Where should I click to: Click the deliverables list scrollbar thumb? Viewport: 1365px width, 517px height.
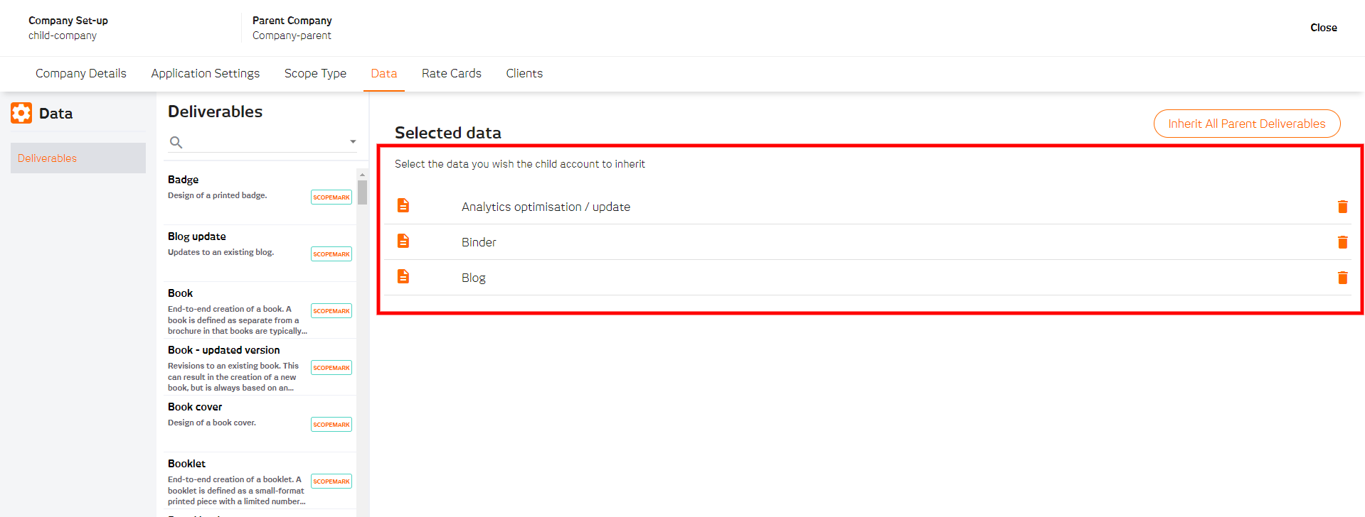pyautogui.click(x=363, y=192)
